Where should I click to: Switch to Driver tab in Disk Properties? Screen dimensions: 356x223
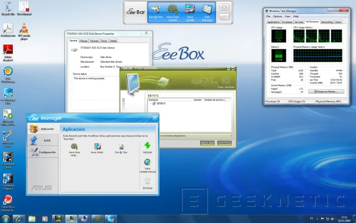click(x=104, y=41)
